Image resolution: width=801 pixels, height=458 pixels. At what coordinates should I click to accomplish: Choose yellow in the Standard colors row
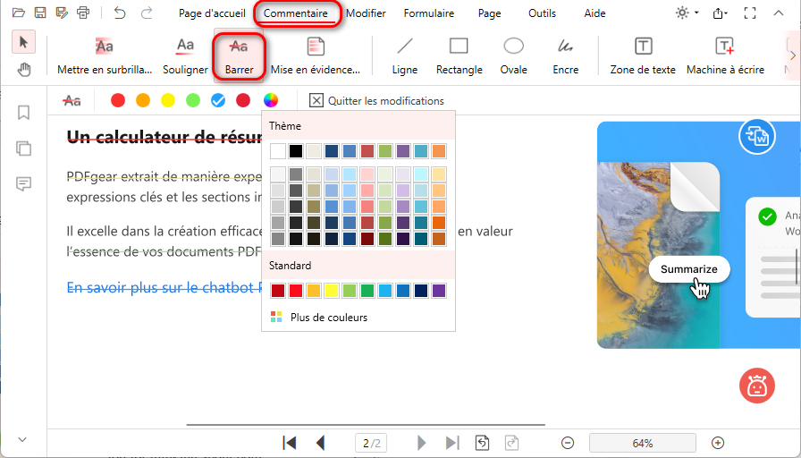(332, 291)
